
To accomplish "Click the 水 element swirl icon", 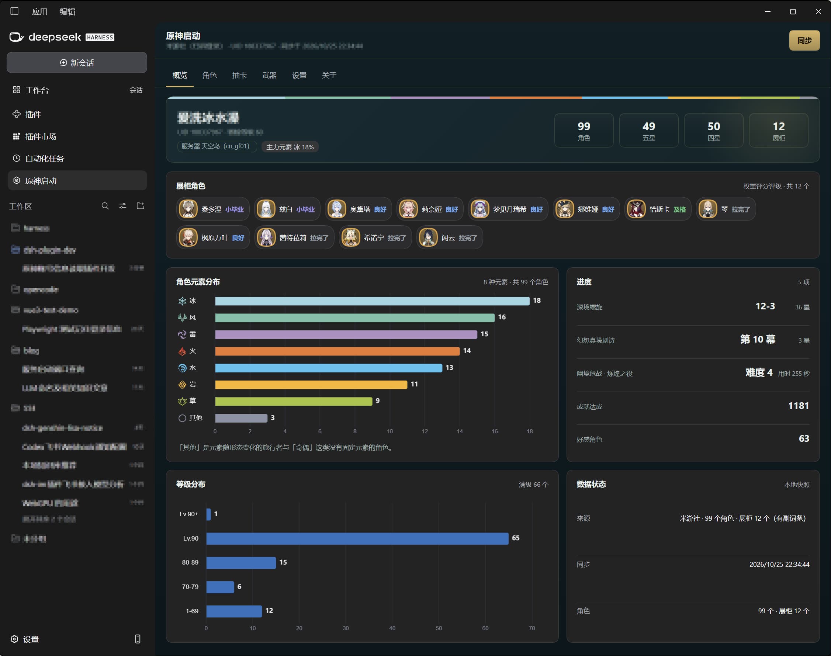I will [x=182, y=368].
